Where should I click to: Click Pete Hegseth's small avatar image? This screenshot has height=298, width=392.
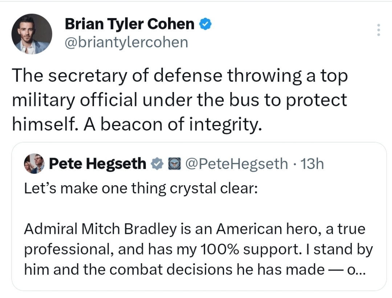[x=34, y=164]
